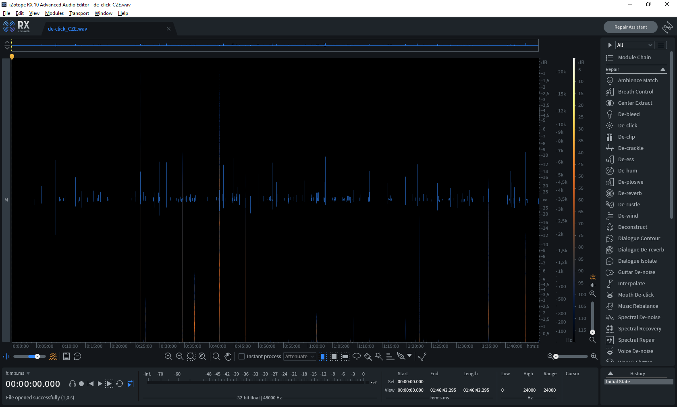Open the Modules menu
Screen dimensions: 677x407
coord(54,13)
